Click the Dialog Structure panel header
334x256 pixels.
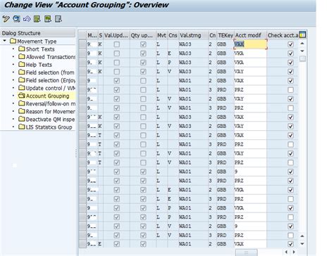click(x=38, y=33)
